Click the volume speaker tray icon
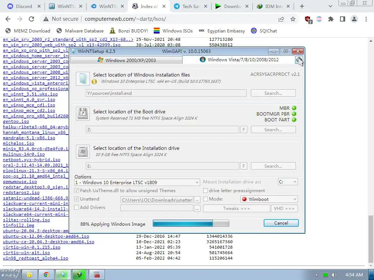Viewport: 374px width, 280px height. tap(334, 275)
